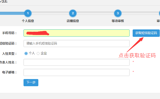Click the 企业 radio label text

(x=44, y=53)
